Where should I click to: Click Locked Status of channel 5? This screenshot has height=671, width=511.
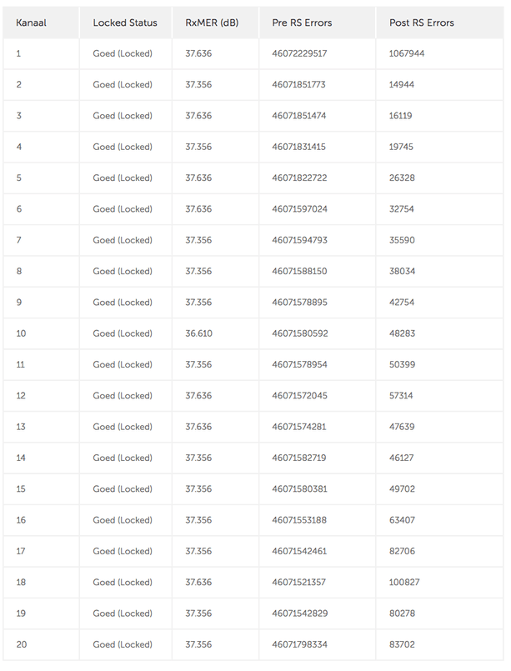coord(123,178)
